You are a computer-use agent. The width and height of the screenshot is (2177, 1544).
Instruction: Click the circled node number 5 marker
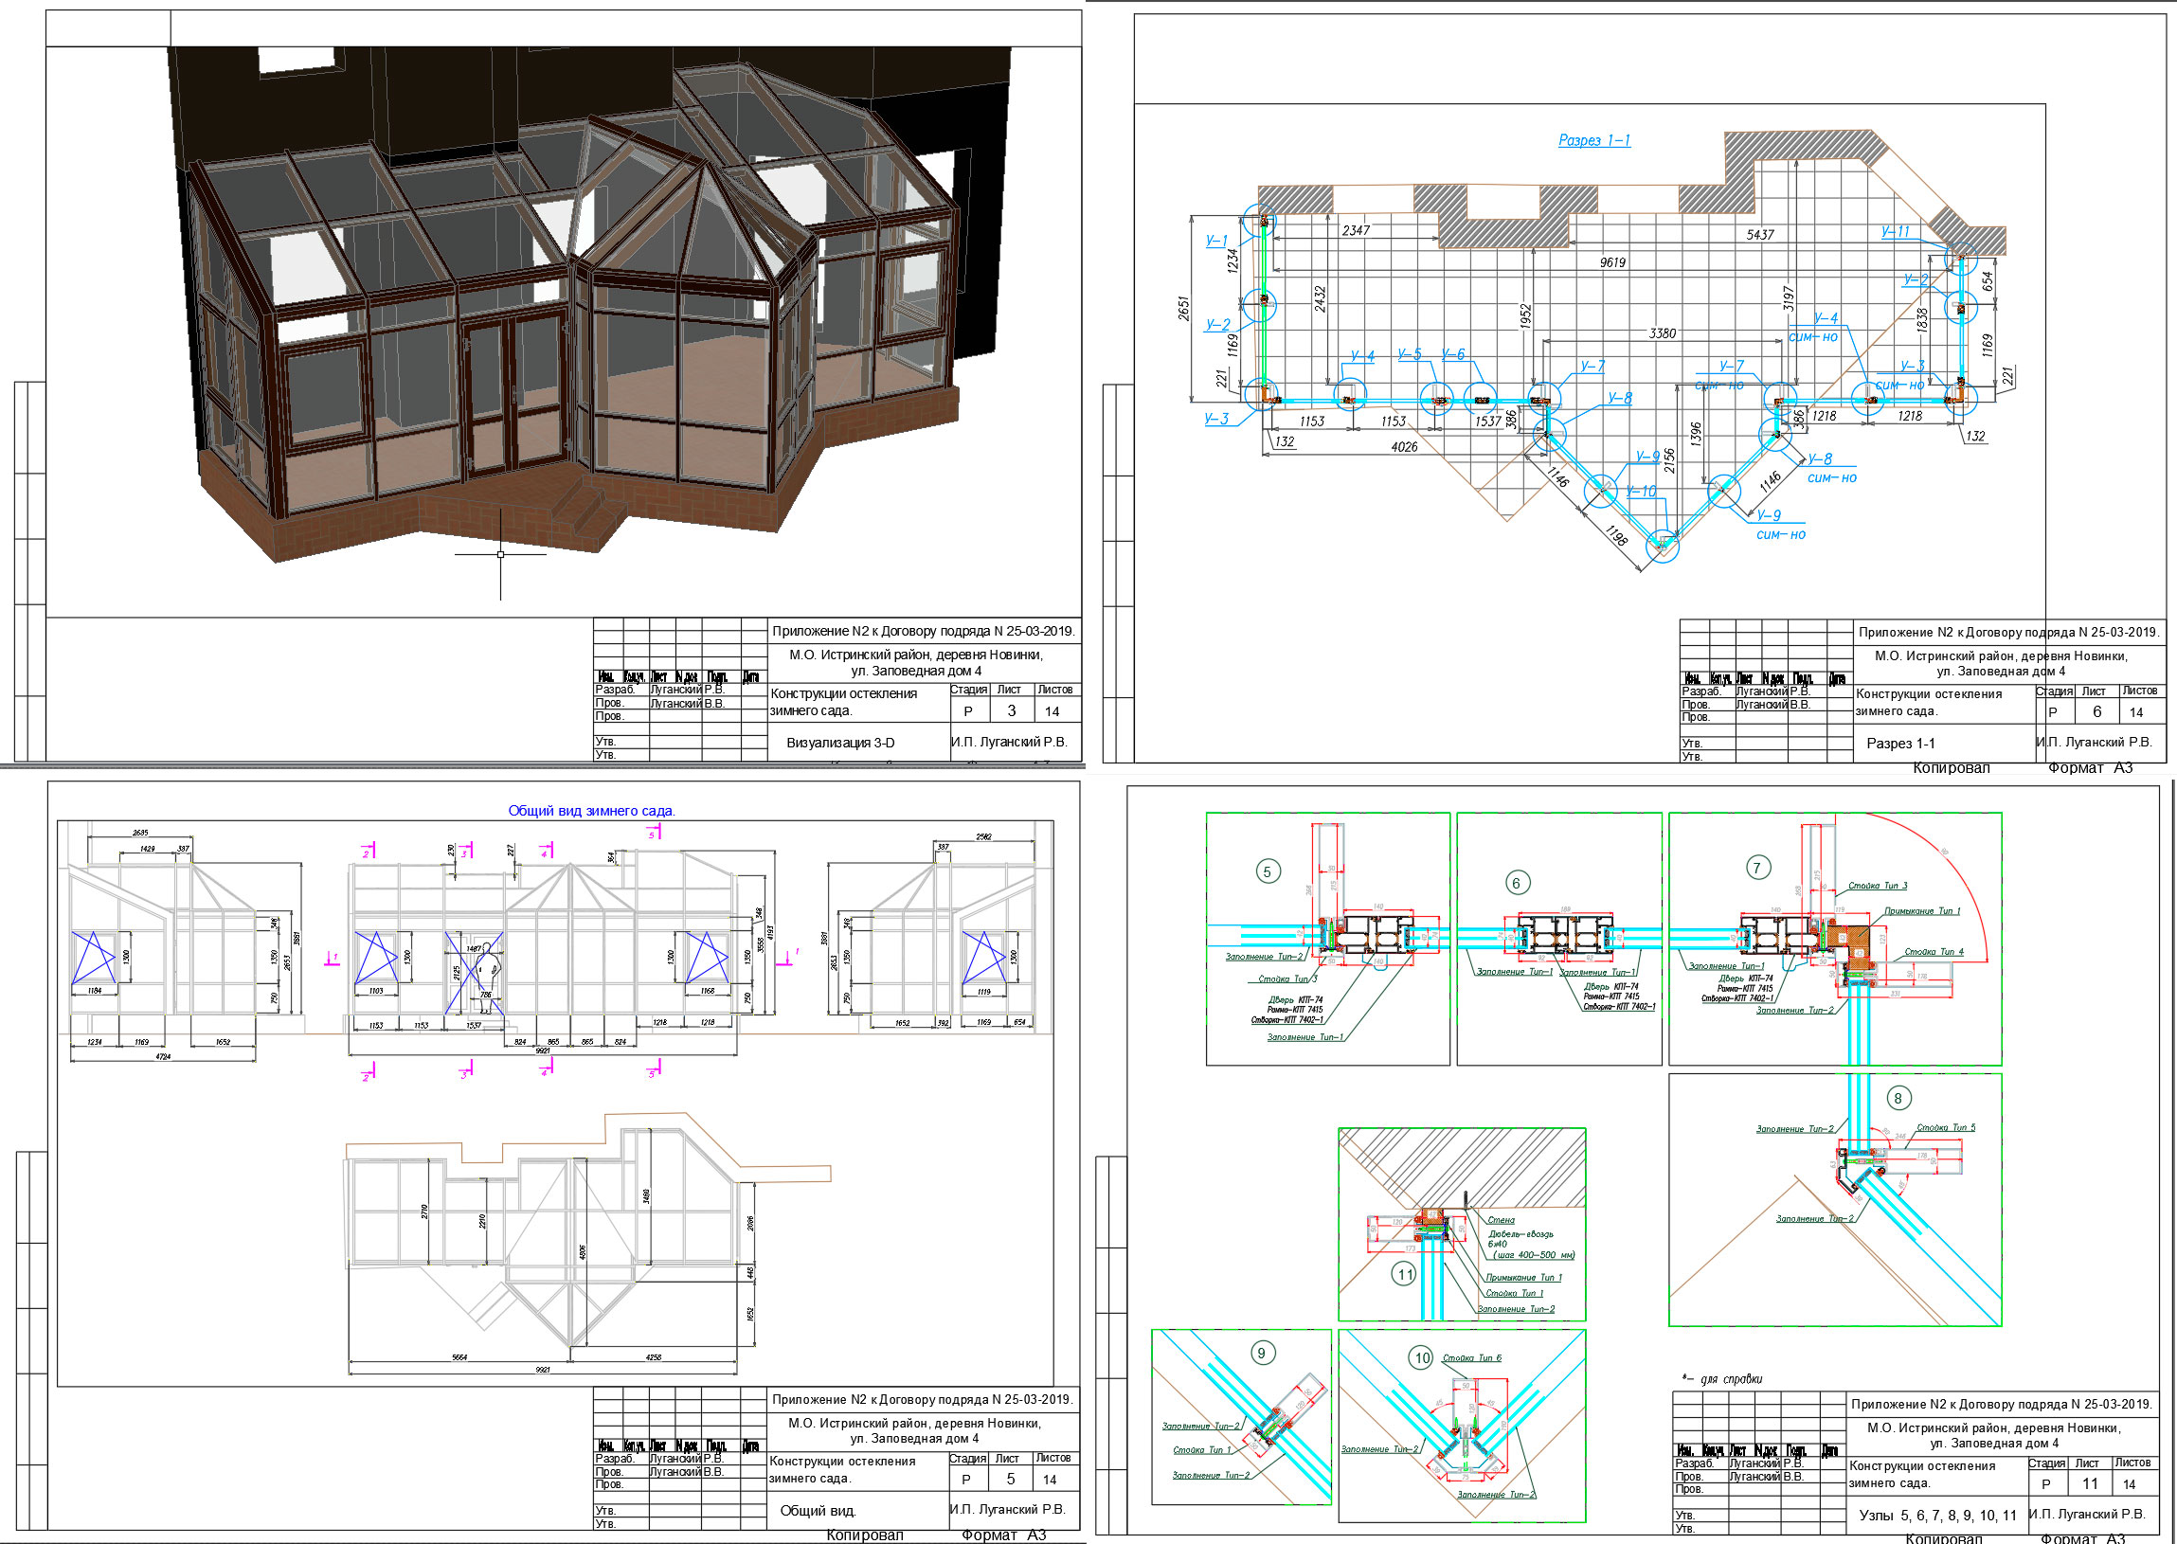click(x=1267, y=871)
